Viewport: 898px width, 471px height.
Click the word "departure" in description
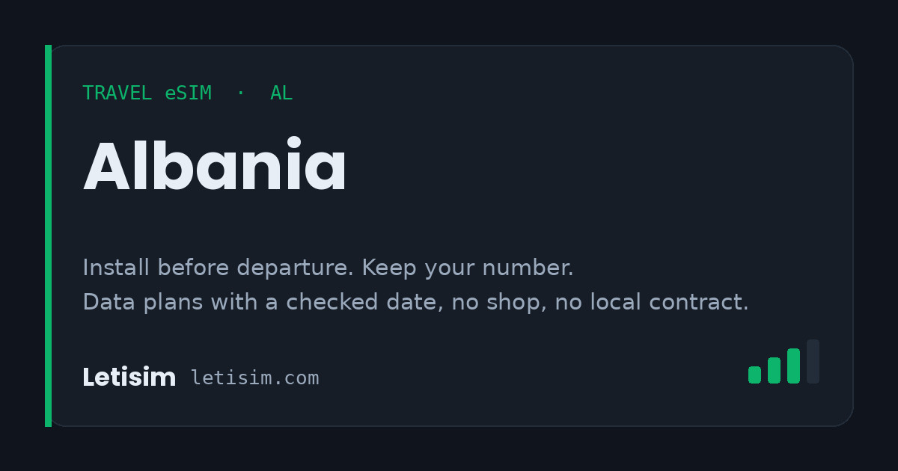296,268
